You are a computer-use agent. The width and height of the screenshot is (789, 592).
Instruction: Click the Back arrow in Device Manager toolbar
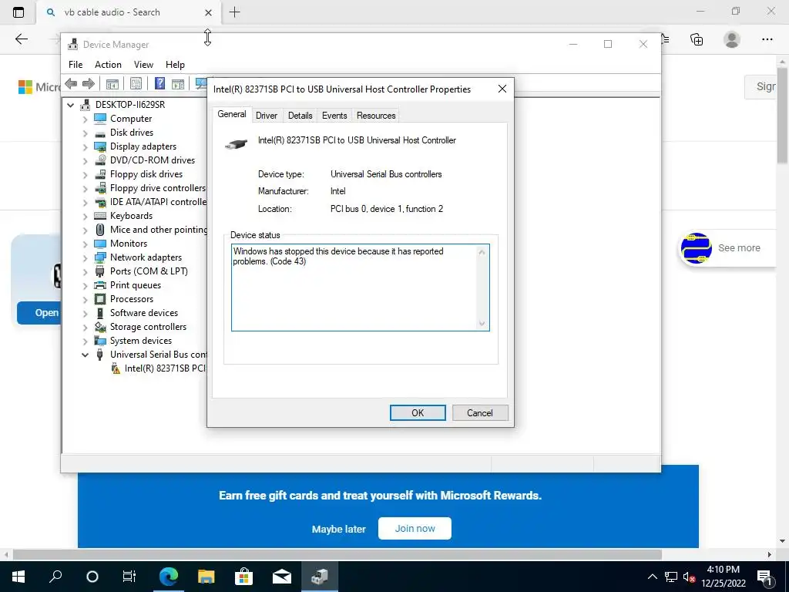71,83
